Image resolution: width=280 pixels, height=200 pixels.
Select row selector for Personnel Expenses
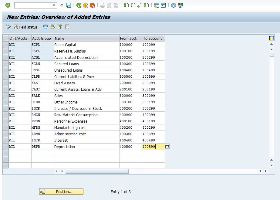point(6,121)
